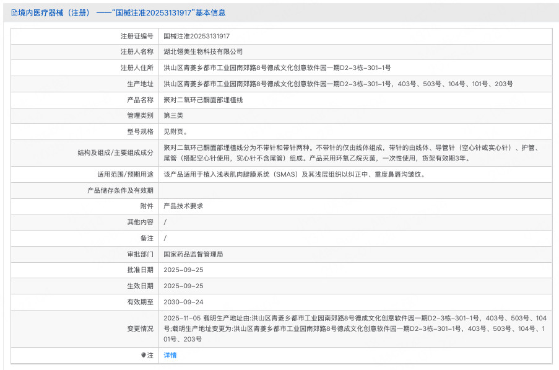Select the 适用范围/预期用途 label
Image resolution: width=559 pixels, height=370 pixels.
[125, 175]
